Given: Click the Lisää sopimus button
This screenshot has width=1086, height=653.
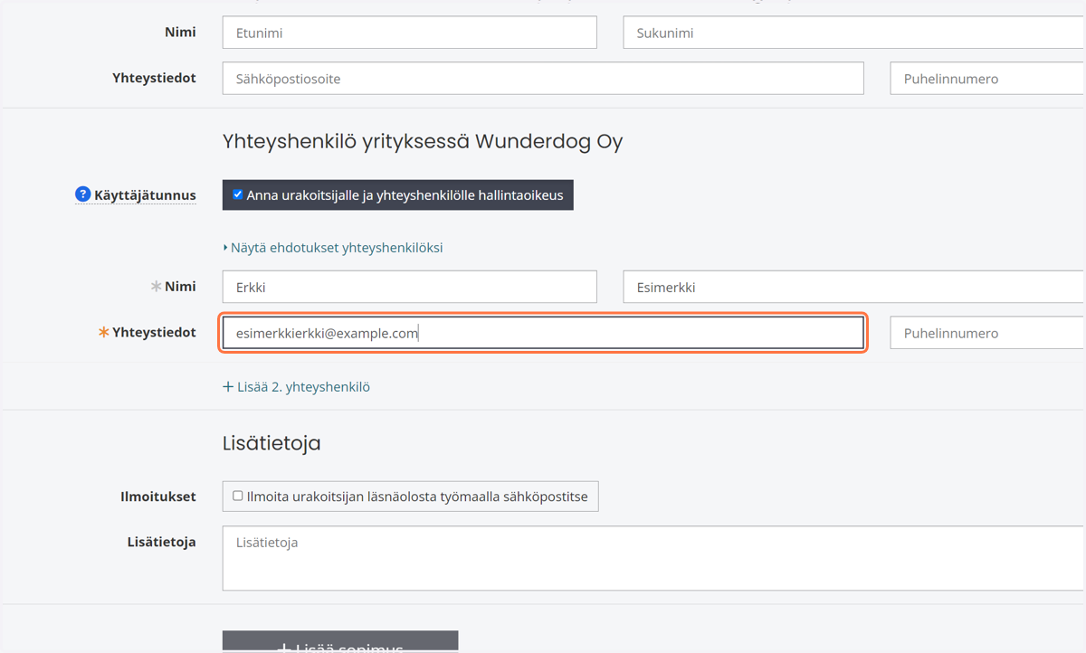Looking at the screenshot, I should point(340,642).
